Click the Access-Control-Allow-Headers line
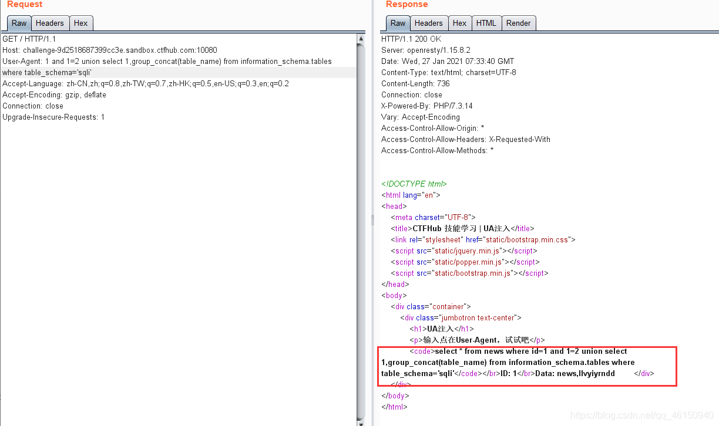Image resolution: width=719 pixels, height=426 pixels. (x=466, y=139)
